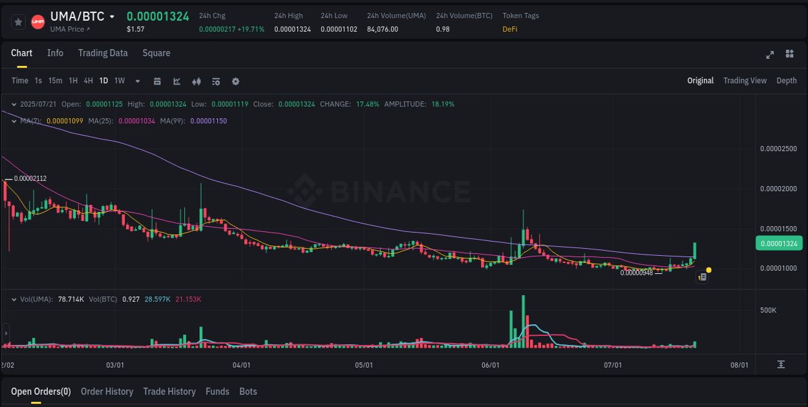808x407 pixels.
Task: Open the indicators panel icon
Action: click(216, 81)
